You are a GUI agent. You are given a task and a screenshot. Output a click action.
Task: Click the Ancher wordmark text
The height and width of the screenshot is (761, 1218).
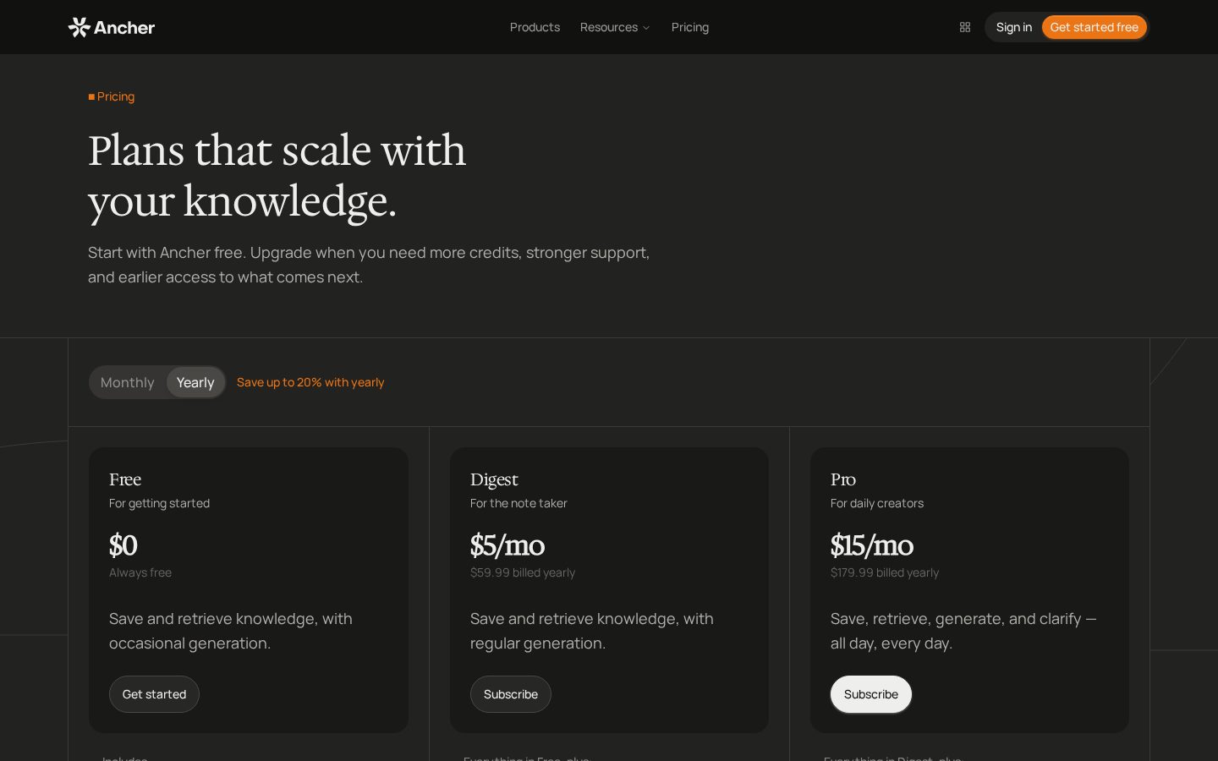[x=124, y=27]
